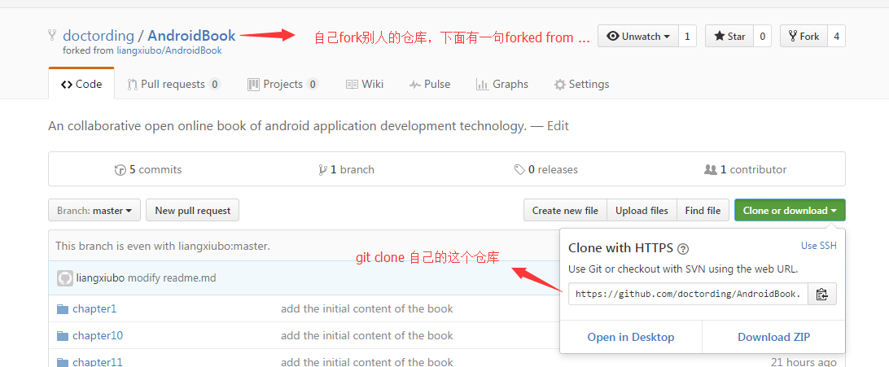
Task: Open the Pulse tab
Action: tap(430, 85)
